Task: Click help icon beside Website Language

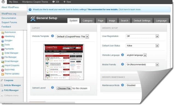Action: (x=122, y=55)
